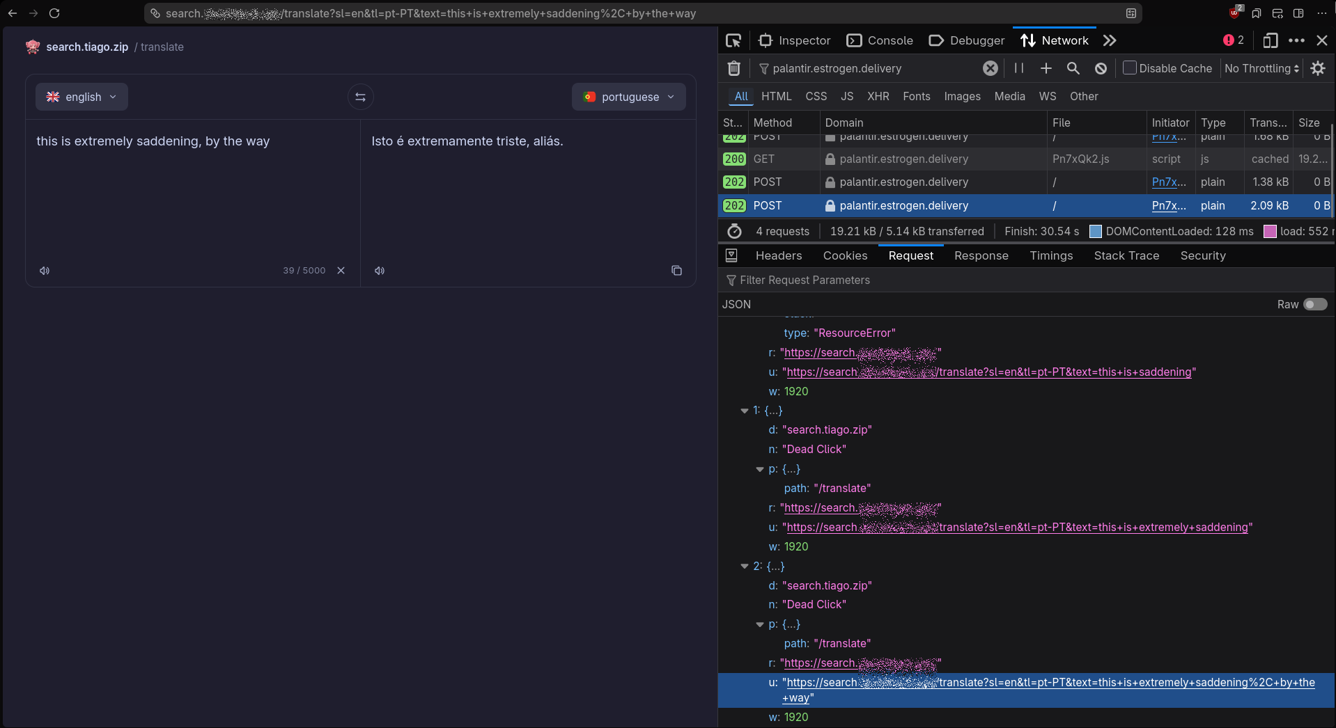1336x728 pixels.
Task: Open the Headers details tab
Action: click(x=778, y=255)
